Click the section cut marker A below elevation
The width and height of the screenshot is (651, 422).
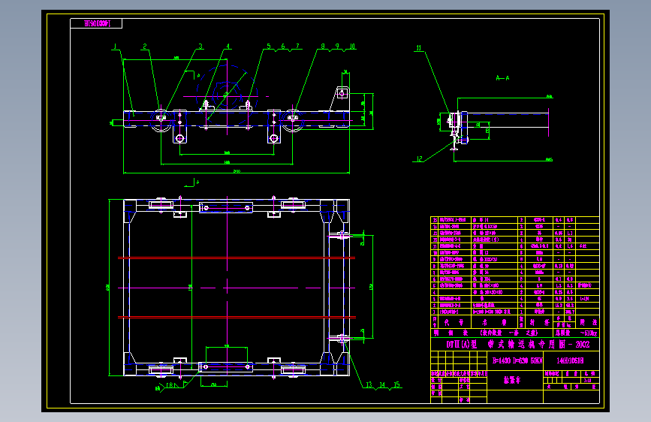tap(197, 182)
